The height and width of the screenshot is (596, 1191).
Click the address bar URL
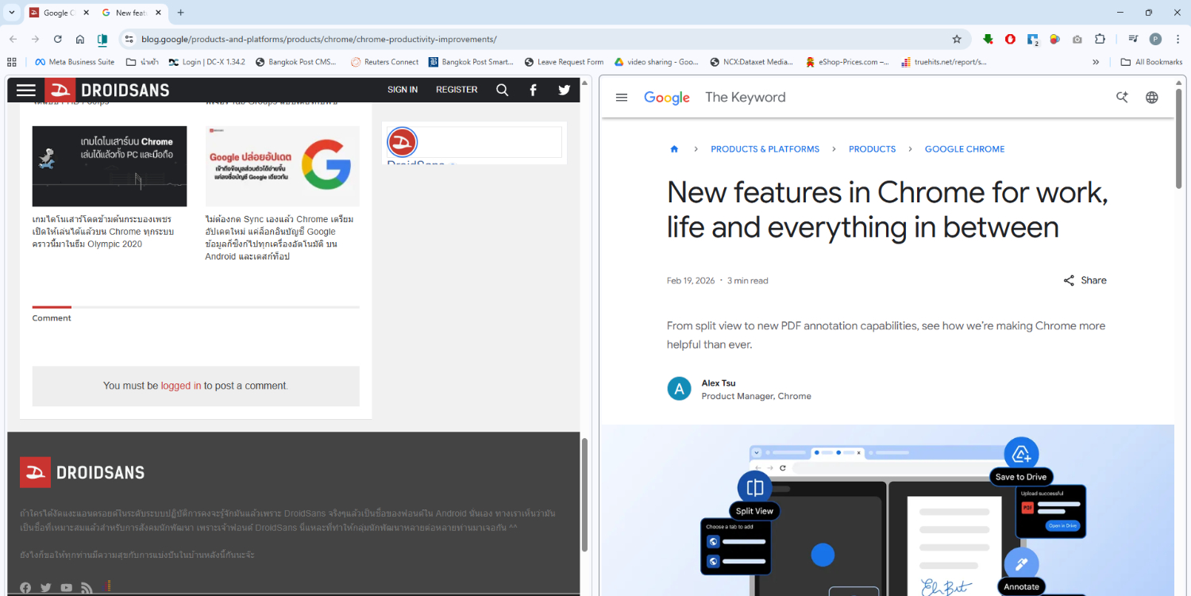click(x=319, y=39)
